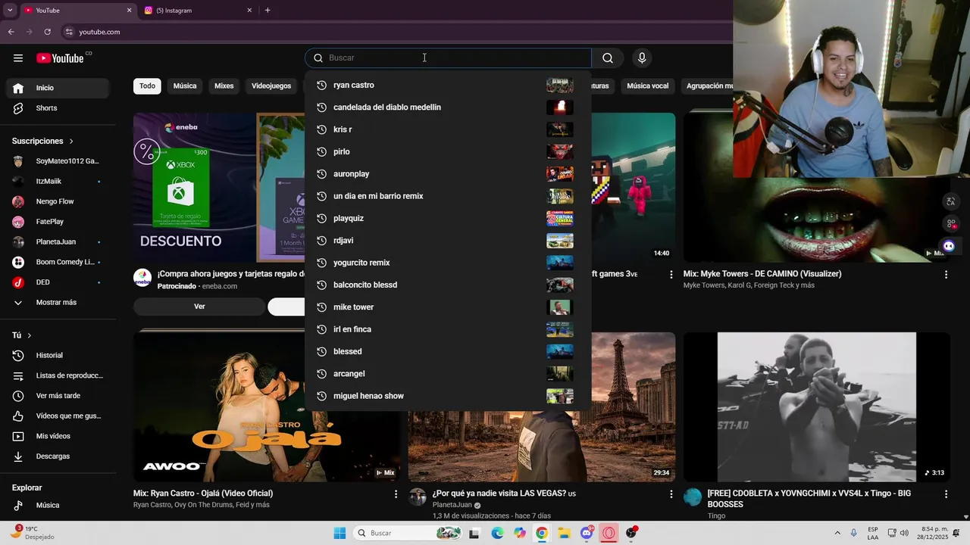This screenshot has height=545, width=970.
Task: Close the YouTube browser tab
Action: (129, 11)
